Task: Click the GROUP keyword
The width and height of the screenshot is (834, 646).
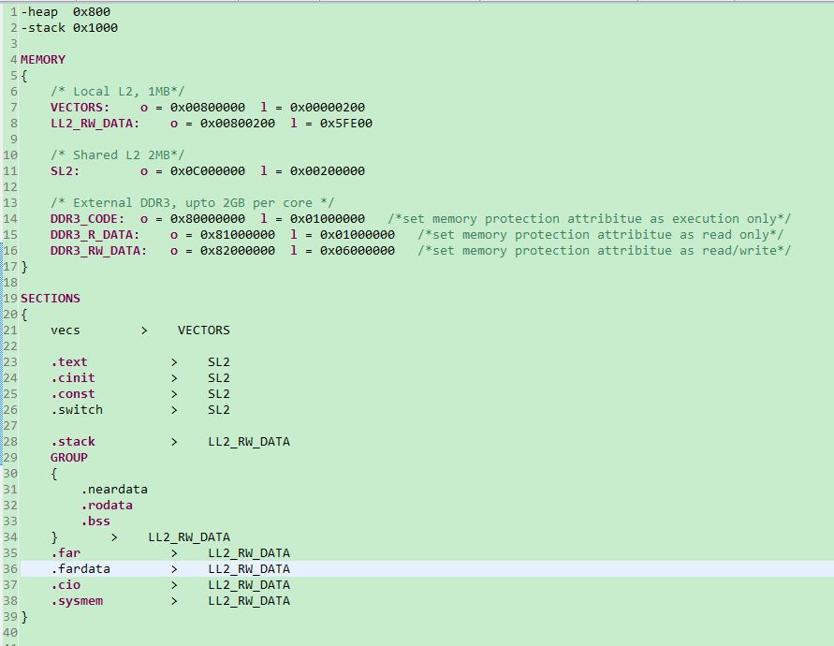Action: tap(69, 458)
